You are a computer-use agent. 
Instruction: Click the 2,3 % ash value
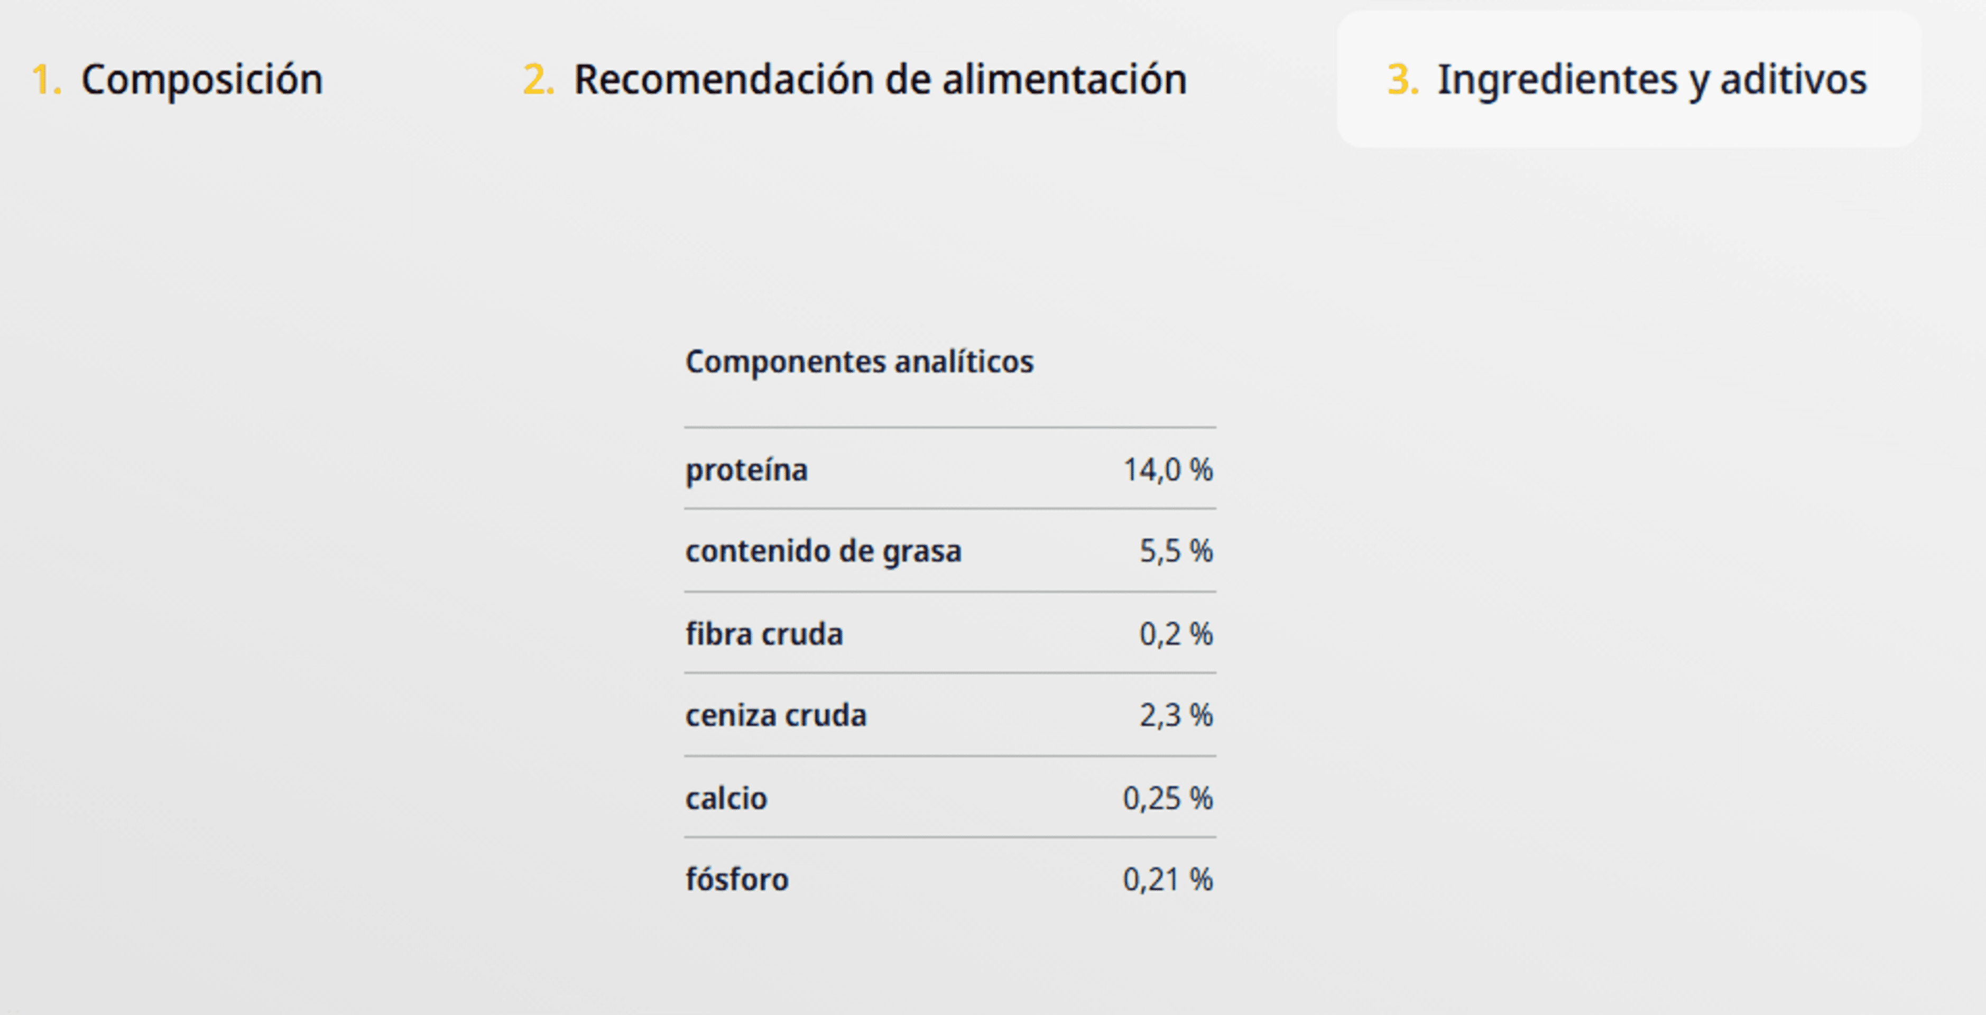pyautogui.click(x=1176, y=716)
